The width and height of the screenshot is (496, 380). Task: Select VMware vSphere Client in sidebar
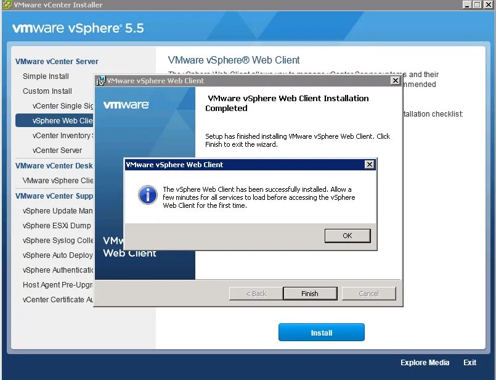point(58,181)
